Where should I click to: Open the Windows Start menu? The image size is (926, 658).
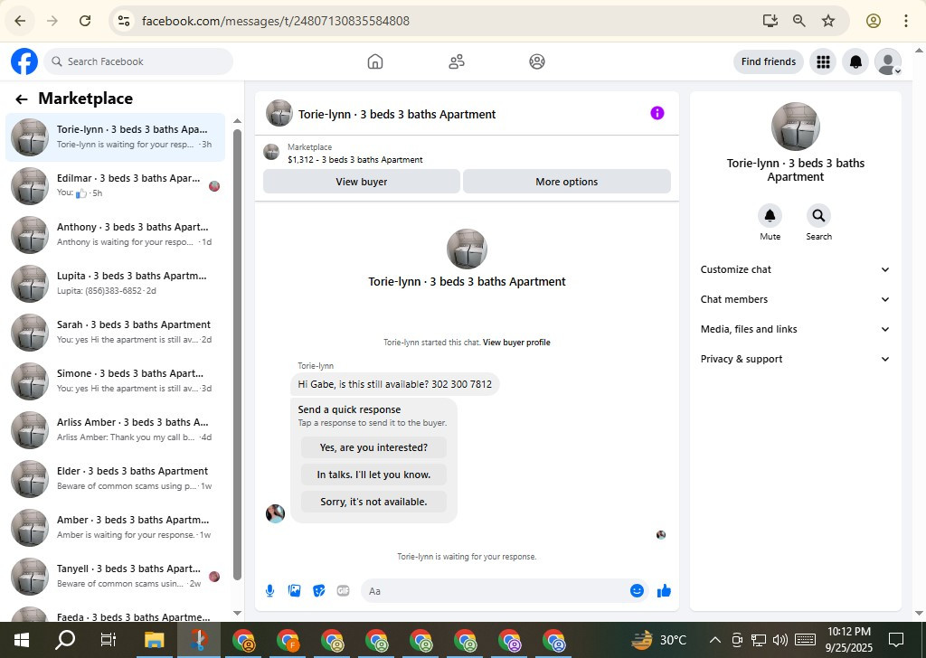click(x=22, y=640)
